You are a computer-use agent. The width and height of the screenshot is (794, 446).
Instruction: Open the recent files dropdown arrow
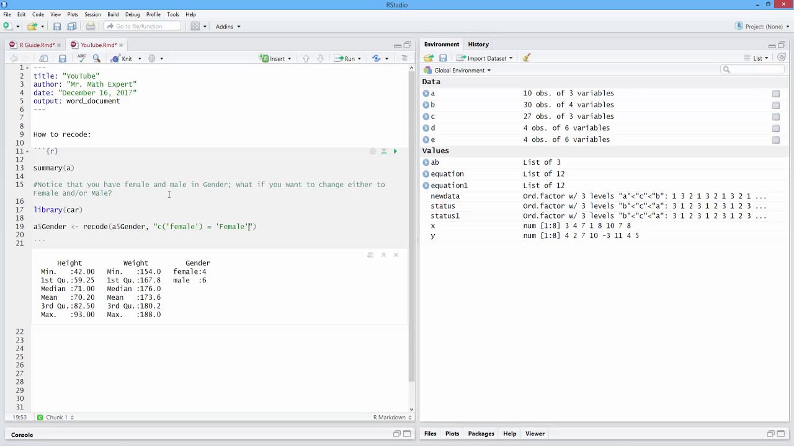[x=42, y=27]
